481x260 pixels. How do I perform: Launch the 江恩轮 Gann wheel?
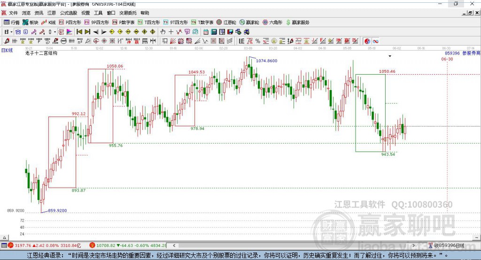coord(226,23)
